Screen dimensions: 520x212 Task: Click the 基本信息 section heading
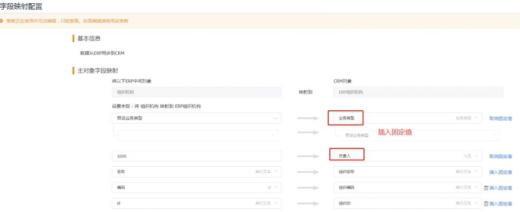[89, 39]
